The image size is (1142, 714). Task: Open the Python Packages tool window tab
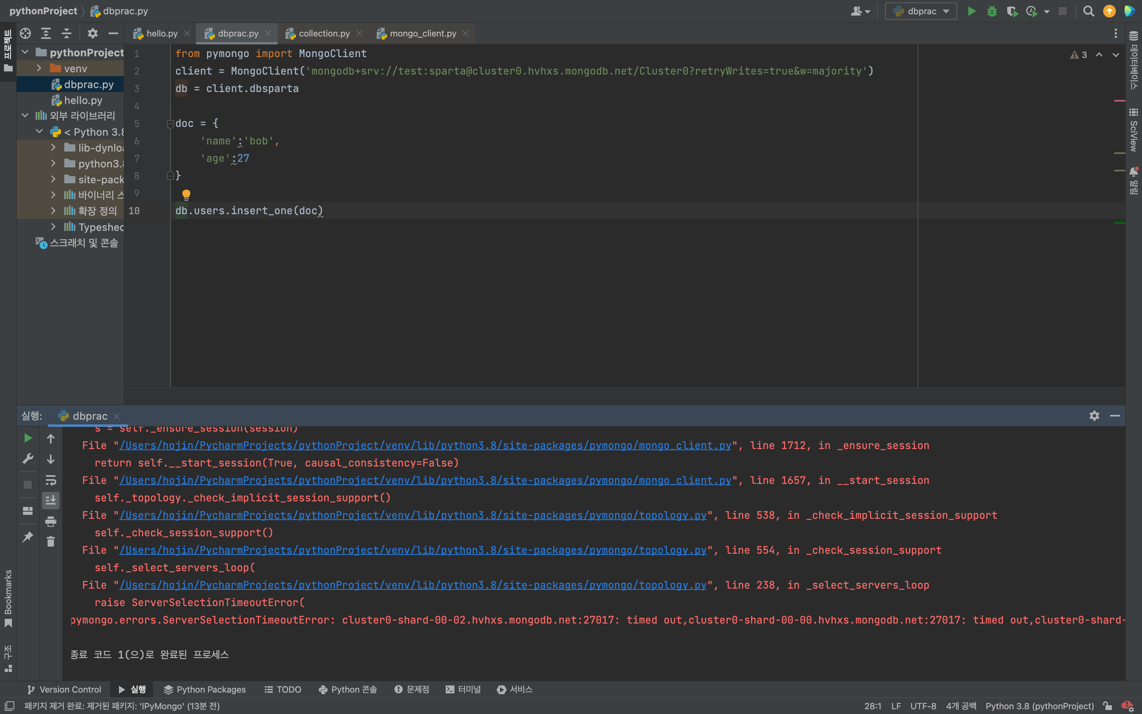[205, 689]
